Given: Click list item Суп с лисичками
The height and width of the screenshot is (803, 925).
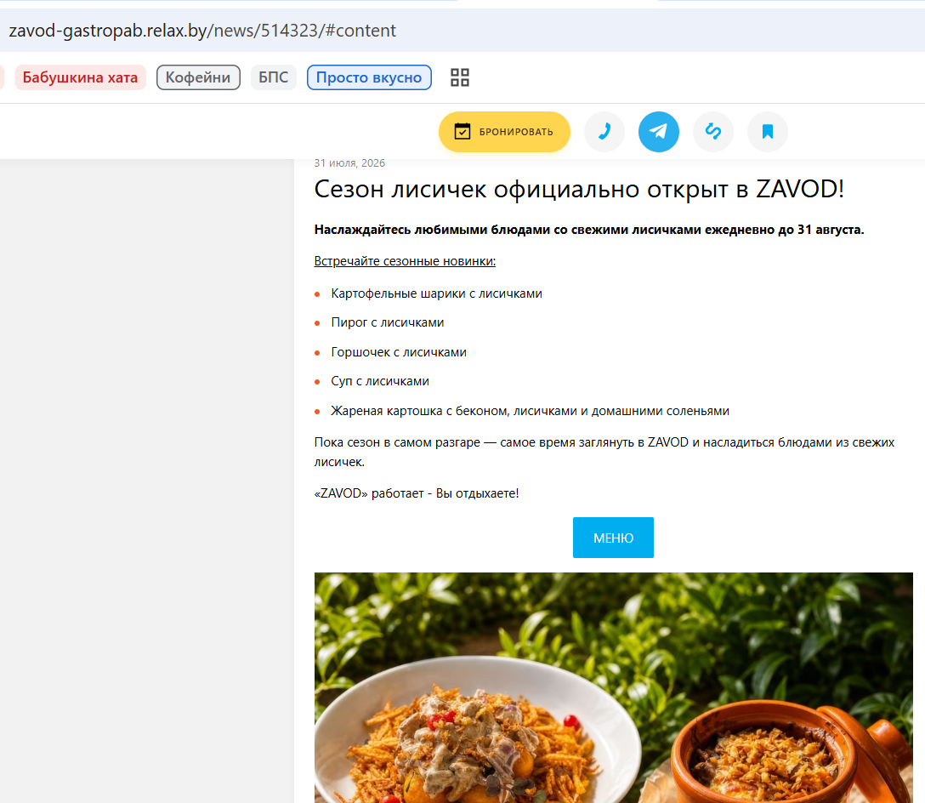Looking at the screenshot, I should click(380, 381).
